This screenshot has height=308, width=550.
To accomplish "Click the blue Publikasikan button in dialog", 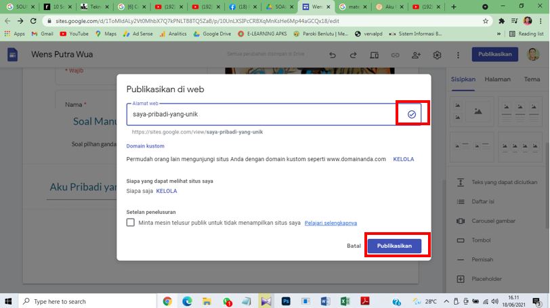I will coord(394,246).
